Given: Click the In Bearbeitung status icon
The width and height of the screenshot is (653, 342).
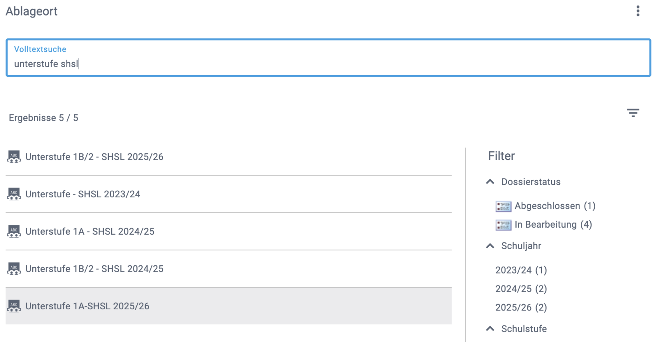Looking at the screenshot, I should tap(503, 225).
